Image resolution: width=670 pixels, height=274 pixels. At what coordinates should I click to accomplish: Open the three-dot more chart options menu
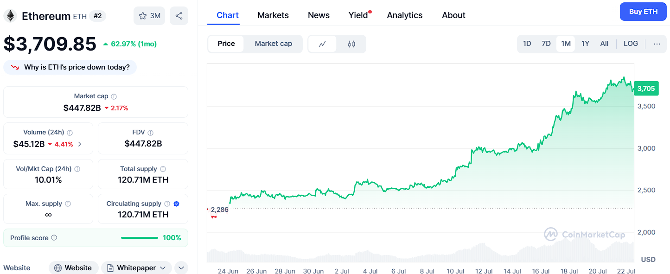(657, 44)
